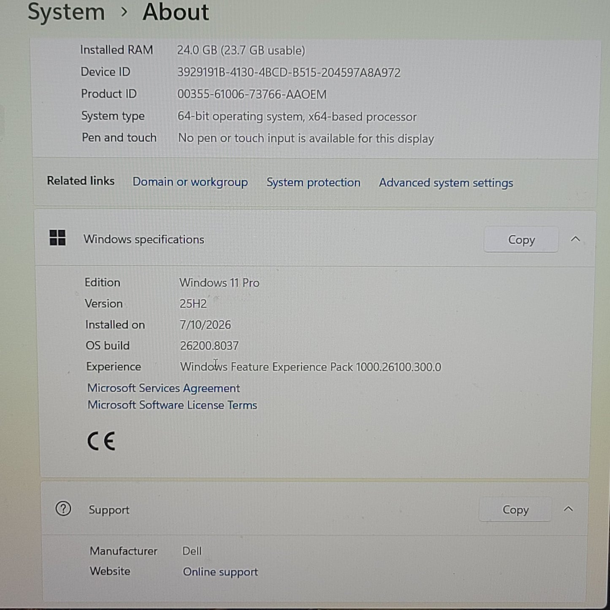Select the Device ID value 3929191B-4130-4BCD-B515-204597A8A972
The image size is (610, 610).
coord(289,73)
